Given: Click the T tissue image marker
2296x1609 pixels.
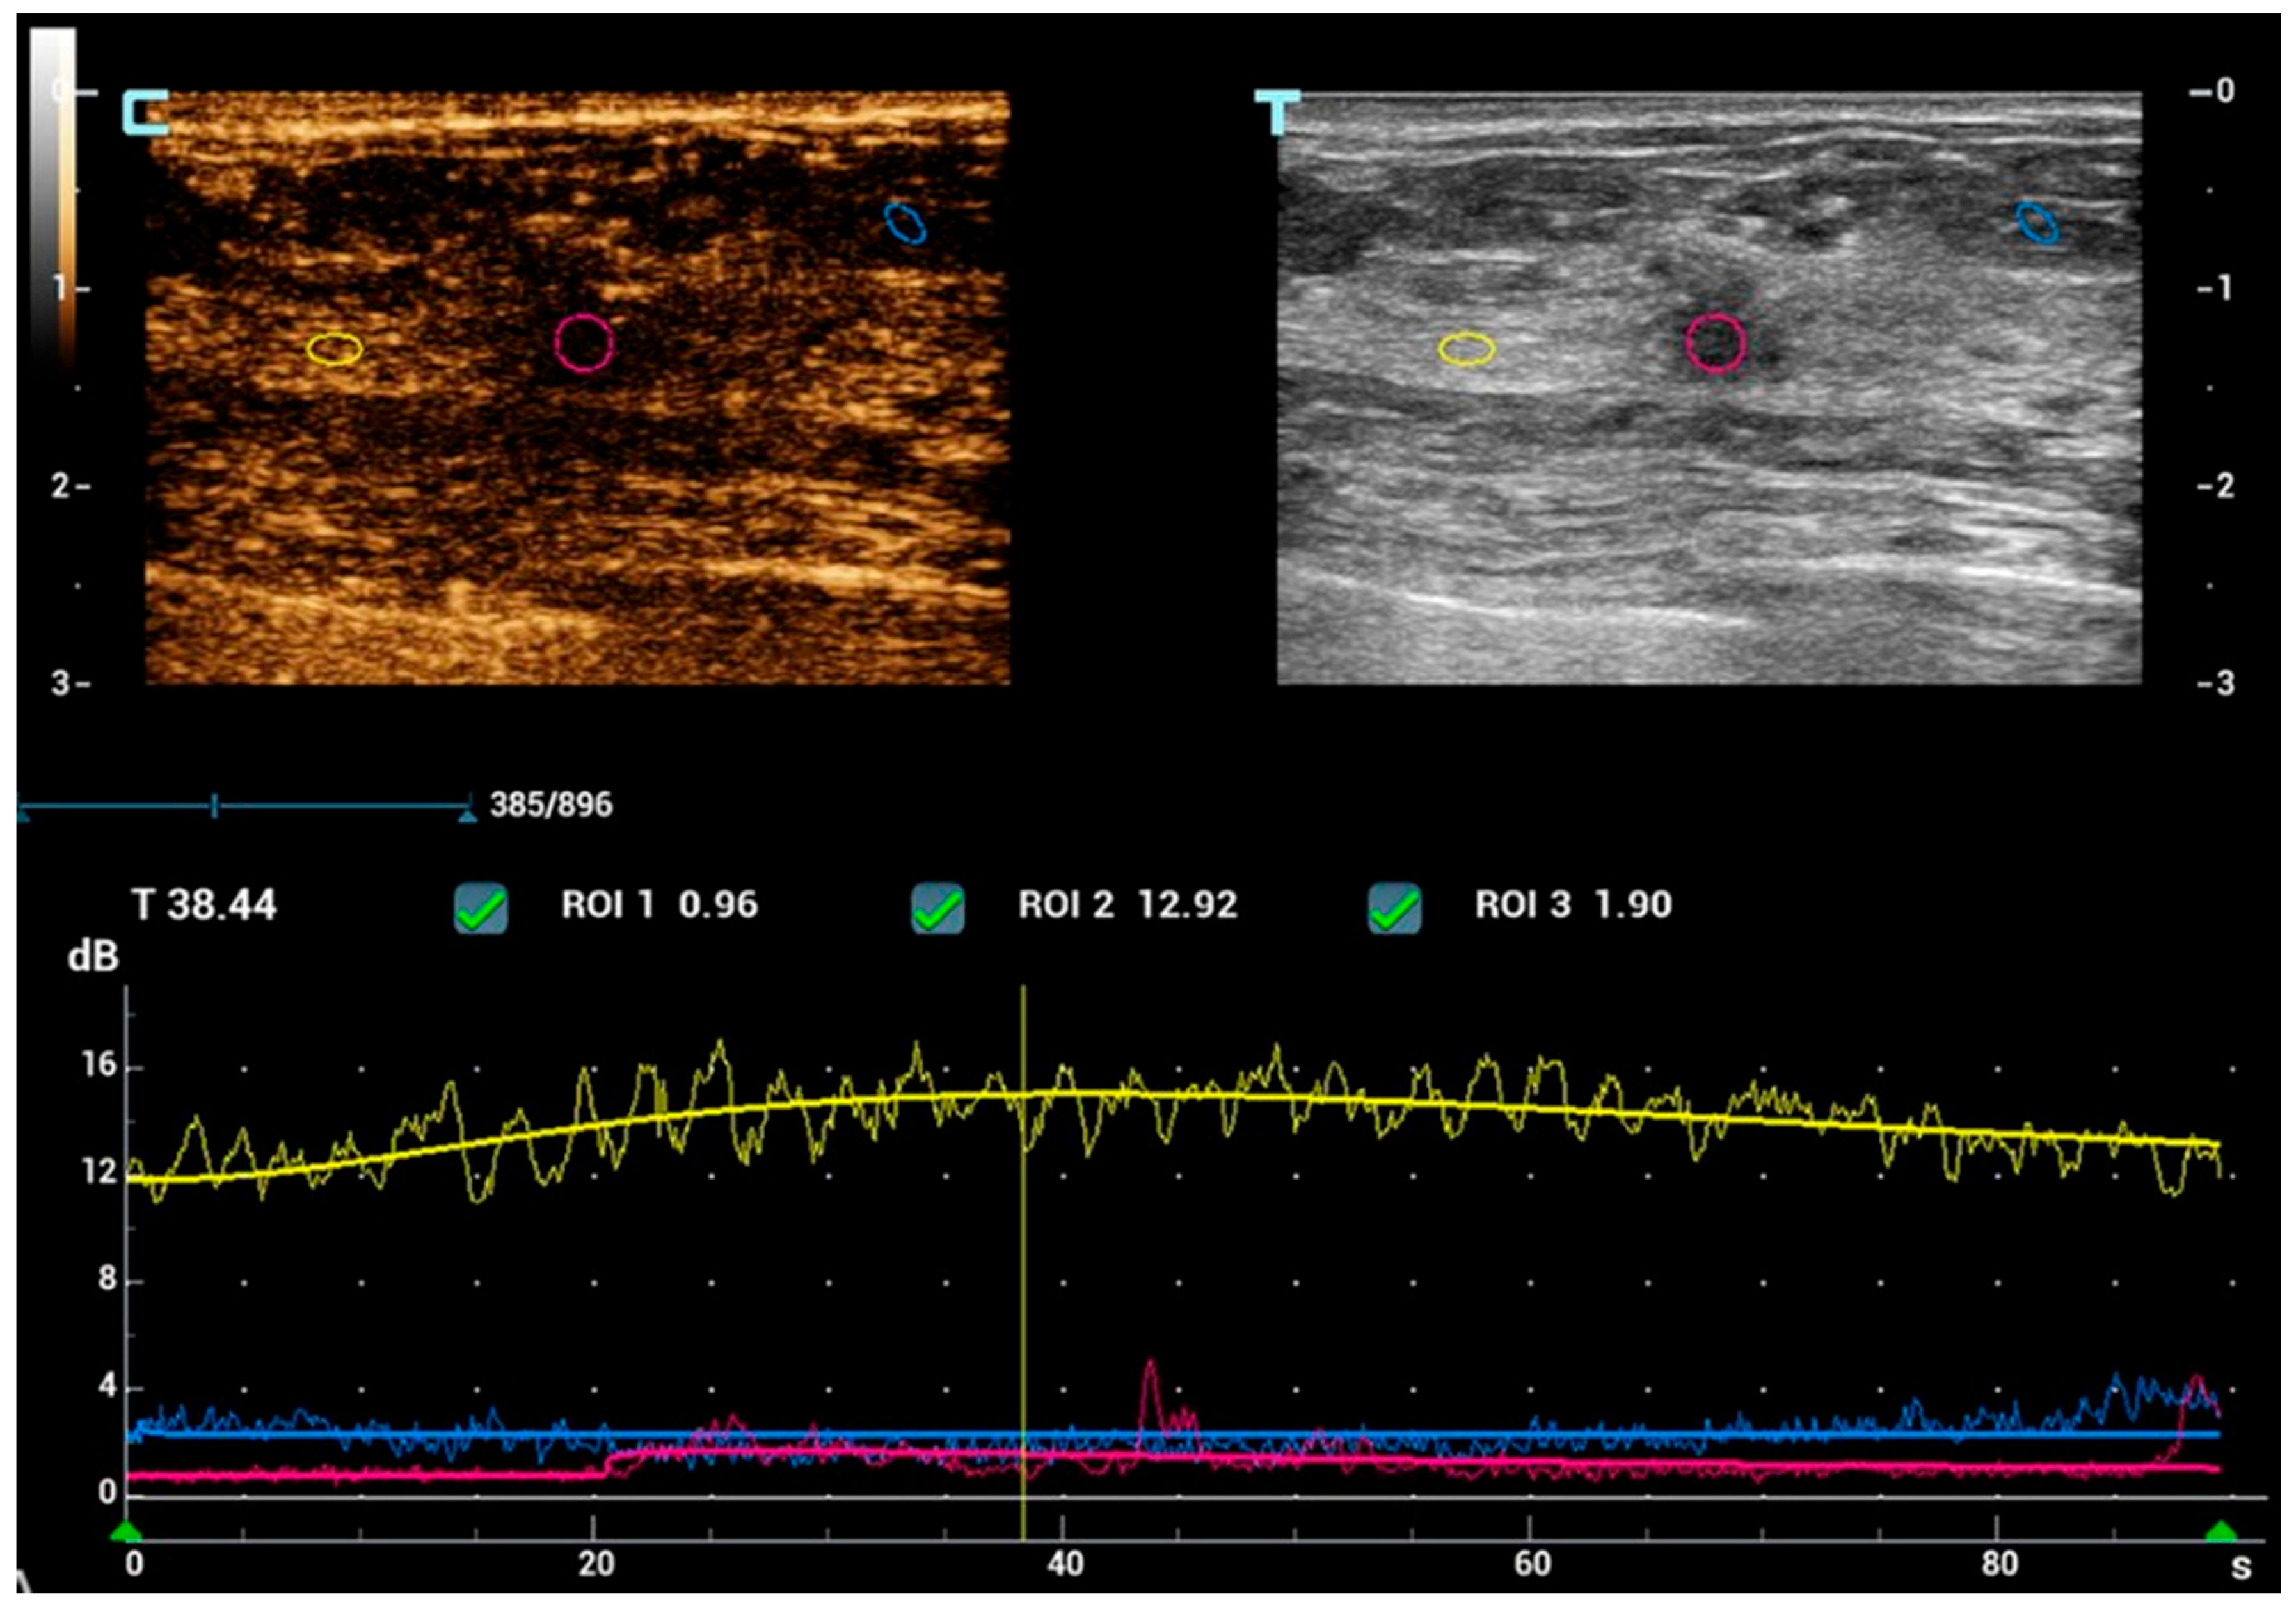Looking at the screenshot, I should click(1277, 112).
